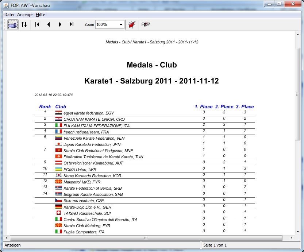Click Macedonia flag beside Makpetrol MKD

pos(58,182)
